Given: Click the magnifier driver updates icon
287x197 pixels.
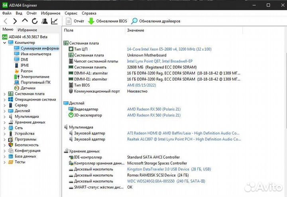Looking at the screenshot, I should click(x=134, y=21).
